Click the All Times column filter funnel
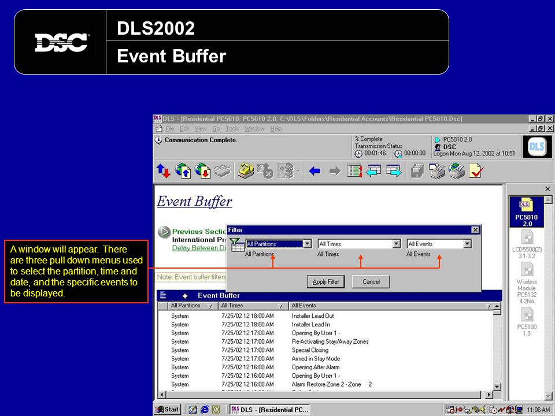Viewport: 555px width, 416px height. tap(280, 306)
